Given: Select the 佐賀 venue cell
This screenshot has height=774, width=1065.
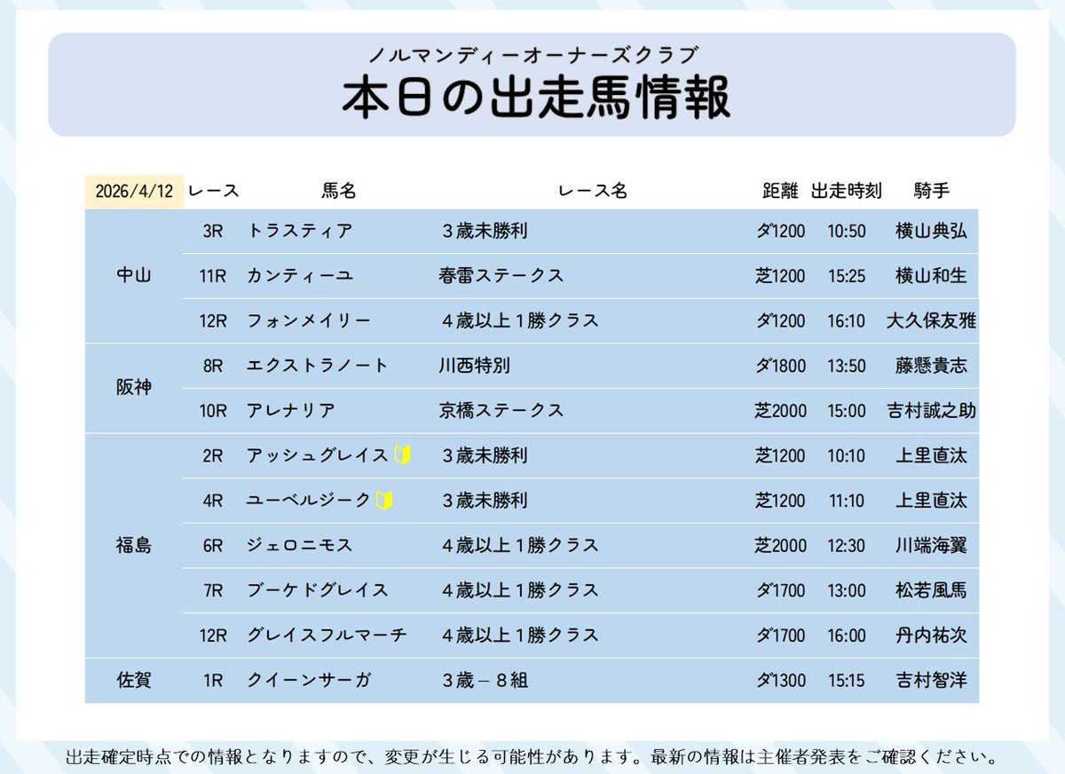Looking at the screenshot, I should click(134, 680).
